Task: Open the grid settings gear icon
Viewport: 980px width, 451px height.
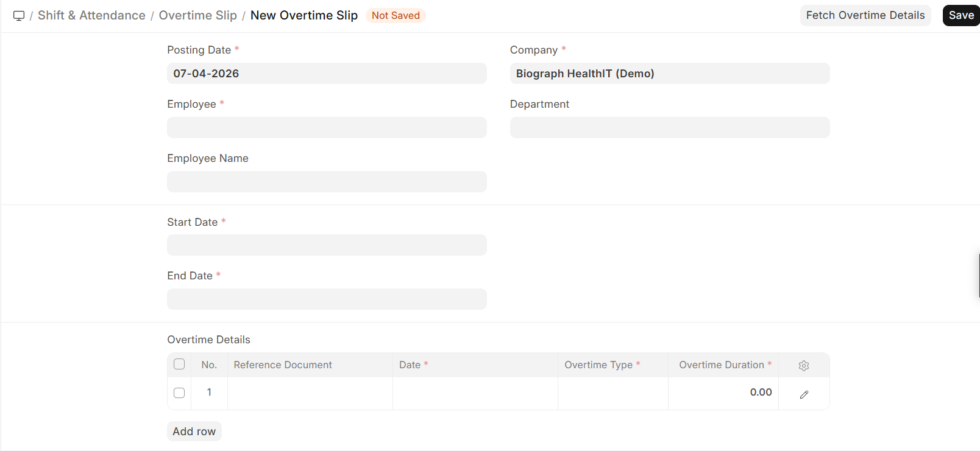Action: point(804,365)
